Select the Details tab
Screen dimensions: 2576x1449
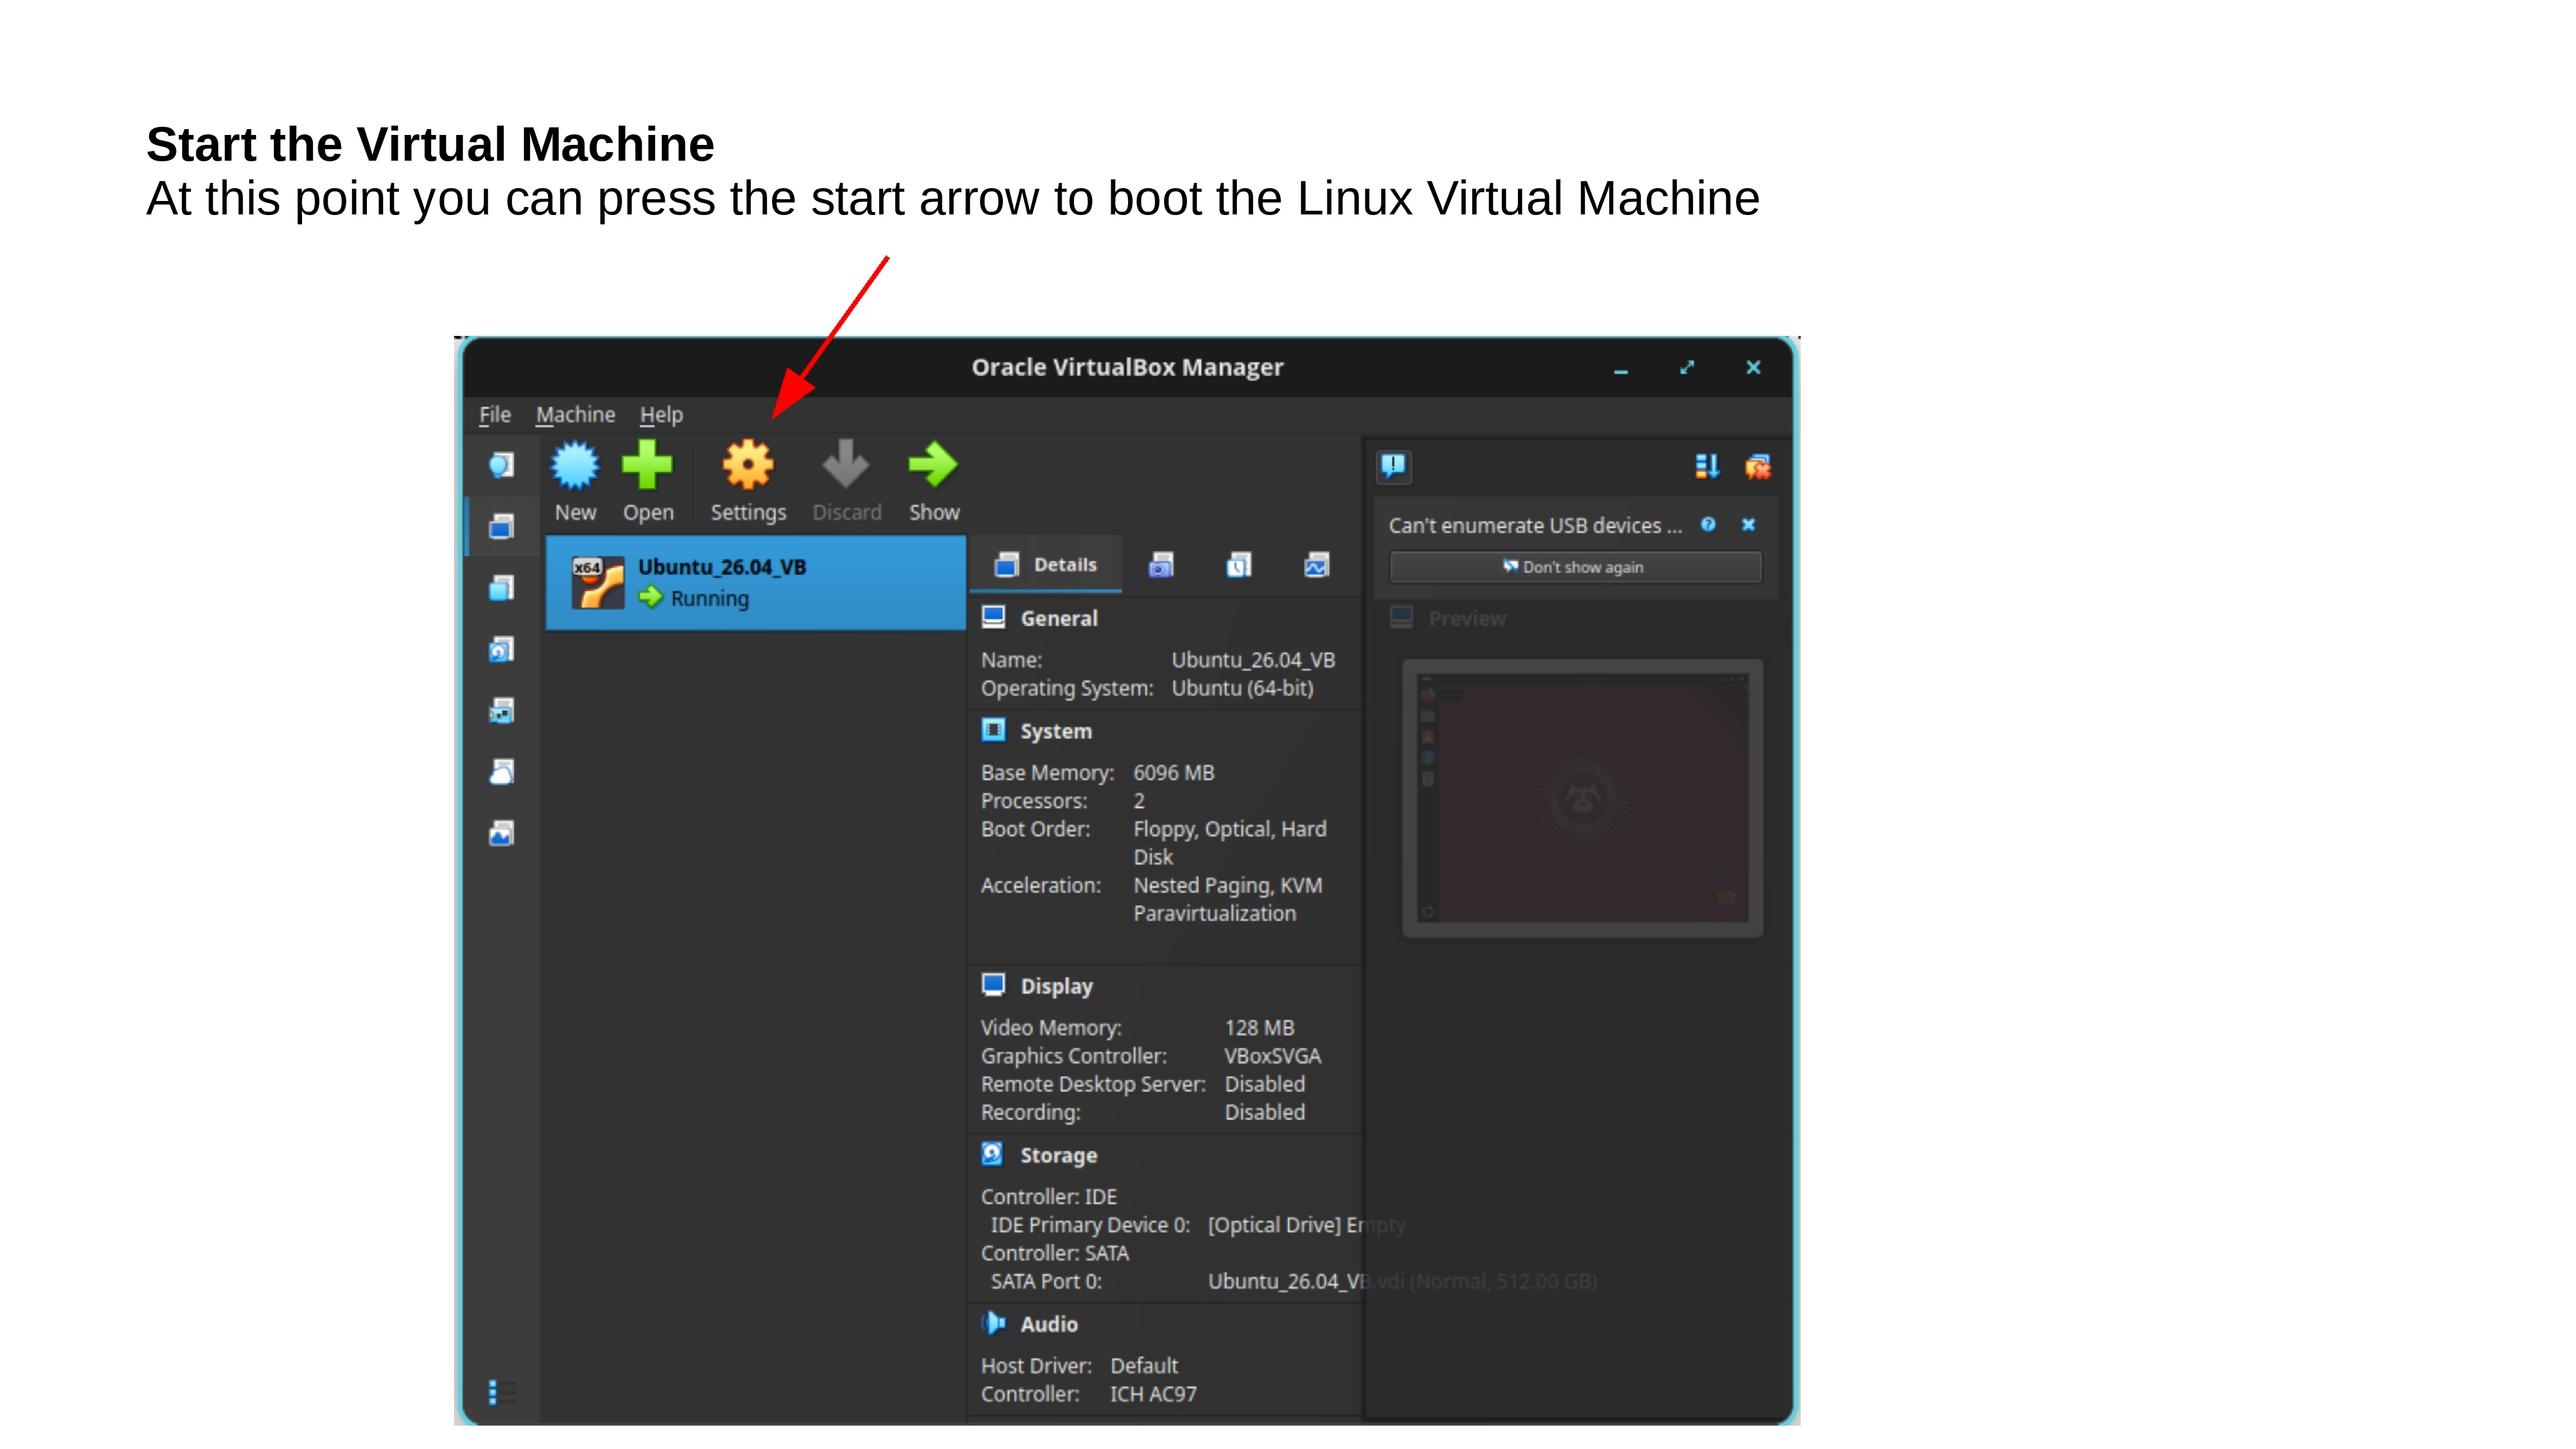[x=1046, y=565]
